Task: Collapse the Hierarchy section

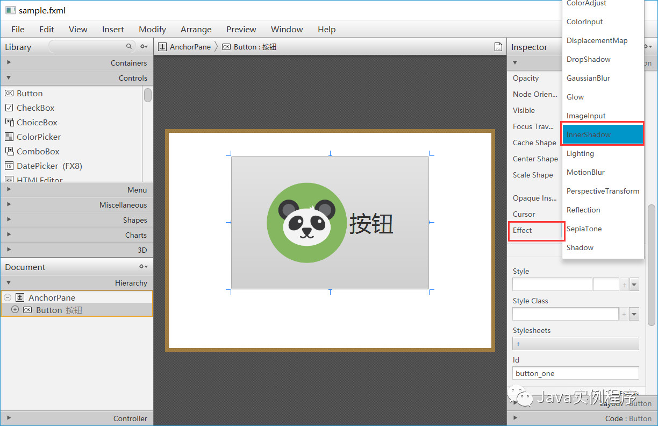Action: (9, 282)
